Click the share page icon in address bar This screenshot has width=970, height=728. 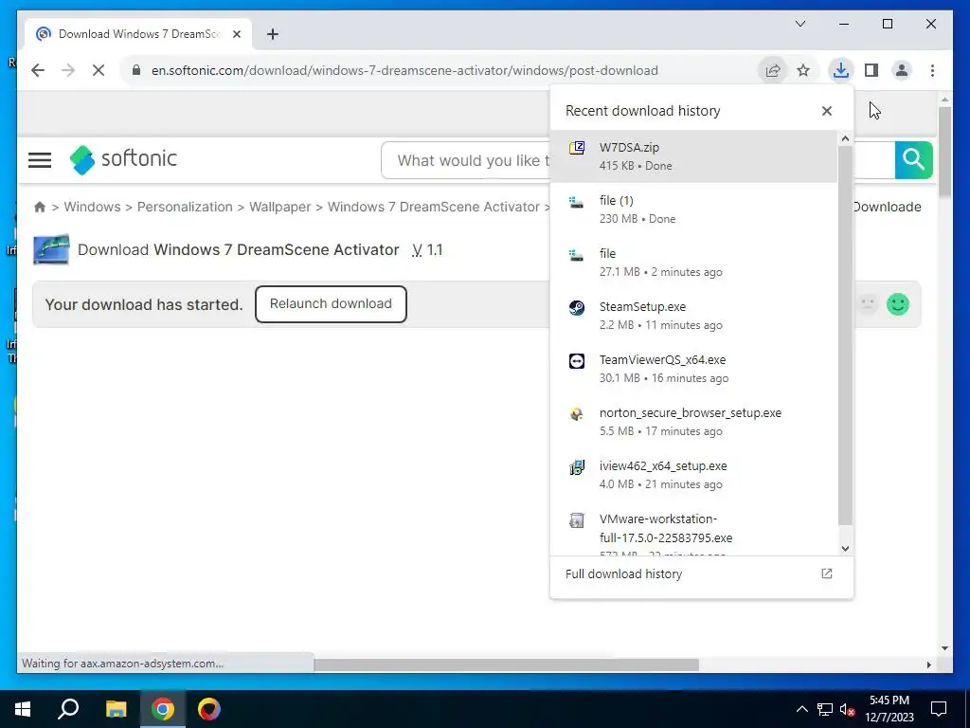coord(773,70)
